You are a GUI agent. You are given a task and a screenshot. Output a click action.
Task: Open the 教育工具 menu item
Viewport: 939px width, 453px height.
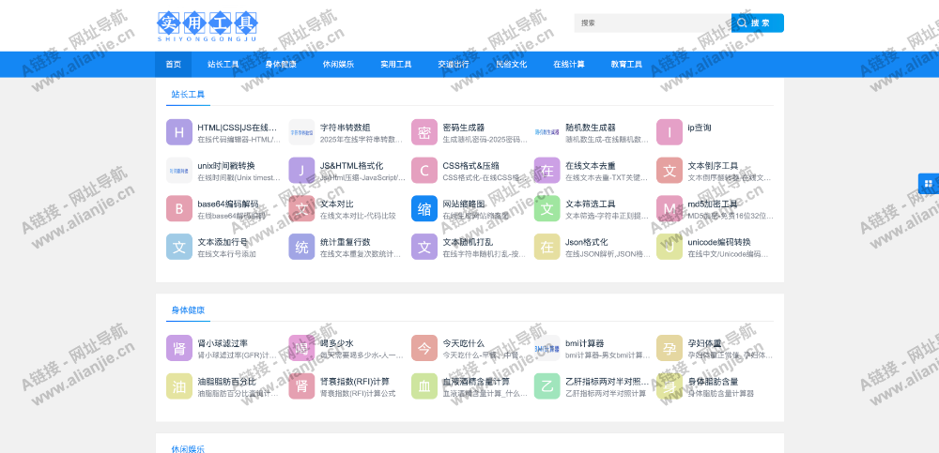point(626,65)
